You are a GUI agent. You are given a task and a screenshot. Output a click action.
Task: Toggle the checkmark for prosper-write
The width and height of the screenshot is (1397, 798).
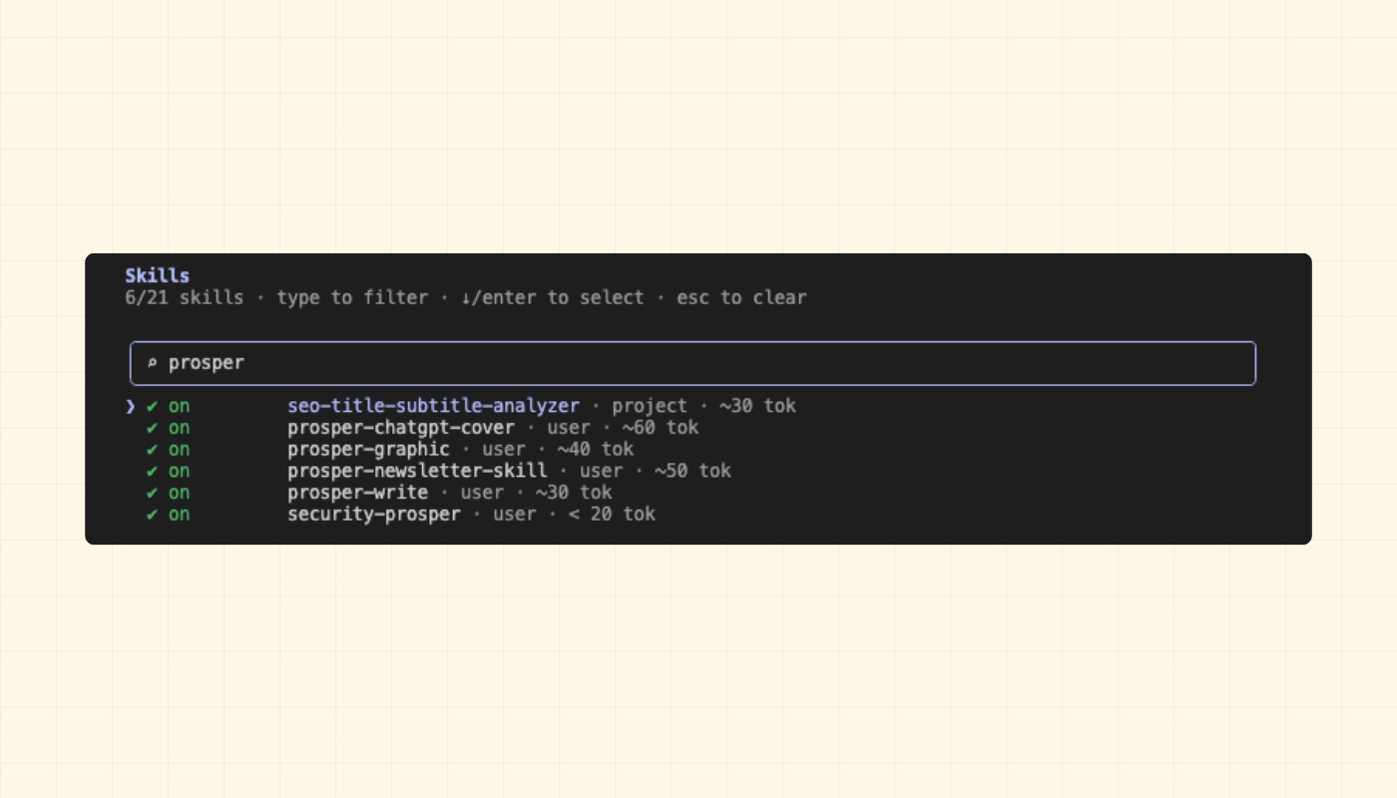(x=152, y=493)
